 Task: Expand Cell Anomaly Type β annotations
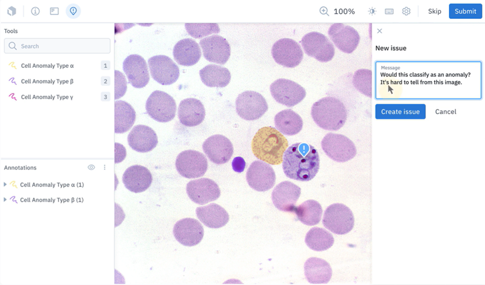click(x=5, y=200)
